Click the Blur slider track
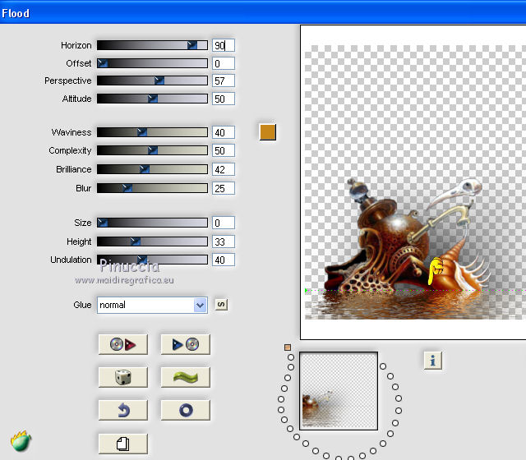Viewport: 526px width, 460px height. pos(152,188)
